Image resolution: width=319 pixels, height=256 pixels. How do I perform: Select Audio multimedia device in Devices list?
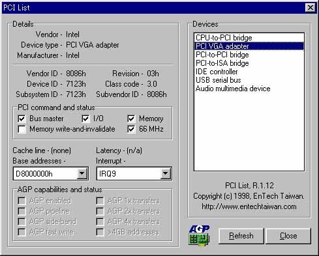(249, 89)
